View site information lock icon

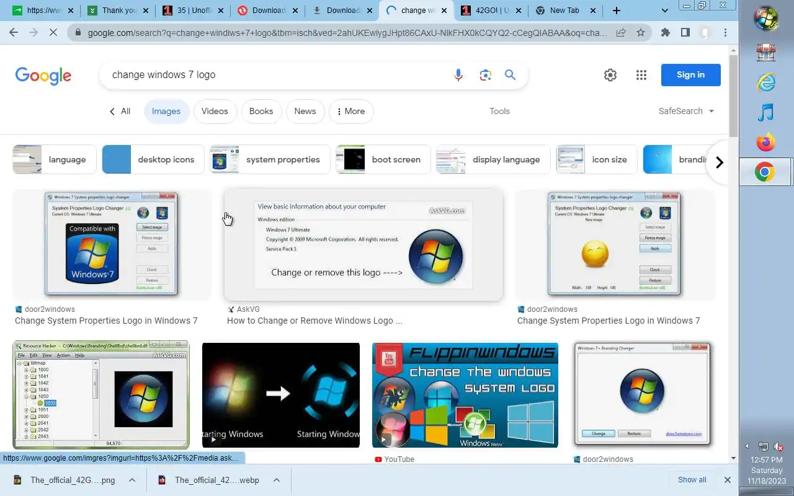pyautogui.click(x=77, y=33)
